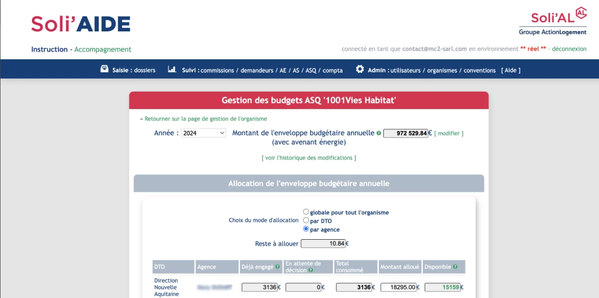Open the ASQ tracking menu item
The image size is (599, 298).
click(310, 71)
